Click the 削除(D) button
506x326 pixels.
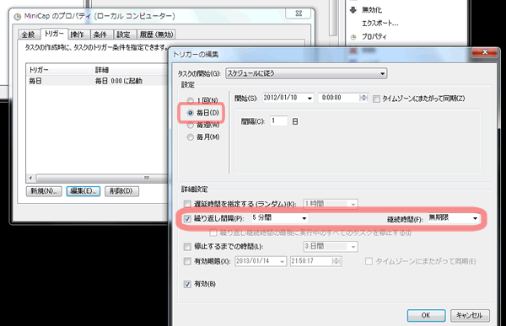[121, 191]
